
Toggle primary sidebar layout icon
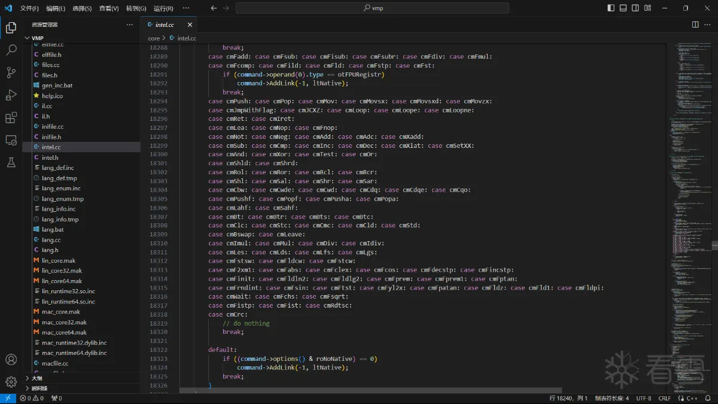coord(611,8)
